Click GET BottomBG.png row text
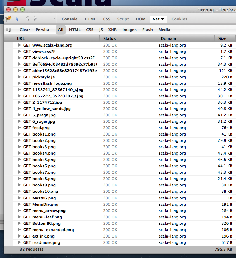 coord(42,223)
